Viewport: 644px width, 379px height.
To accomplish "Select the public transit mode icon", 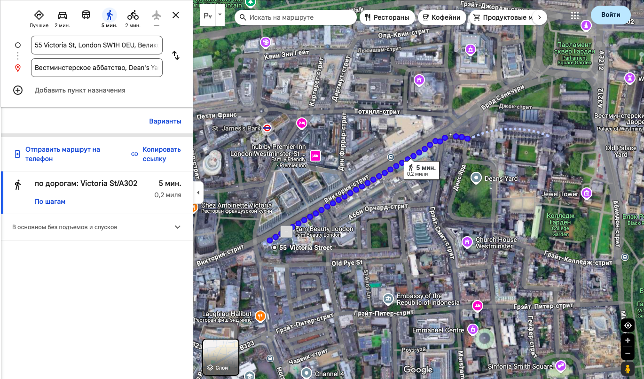I will coord(86,15).
